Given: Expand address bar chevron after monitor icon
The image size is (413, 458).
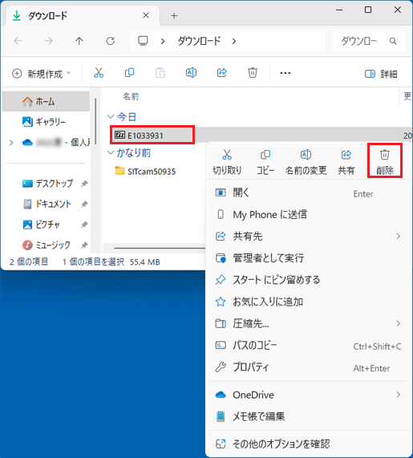Looking at the screenshot, I should click(x=163, y=41).
